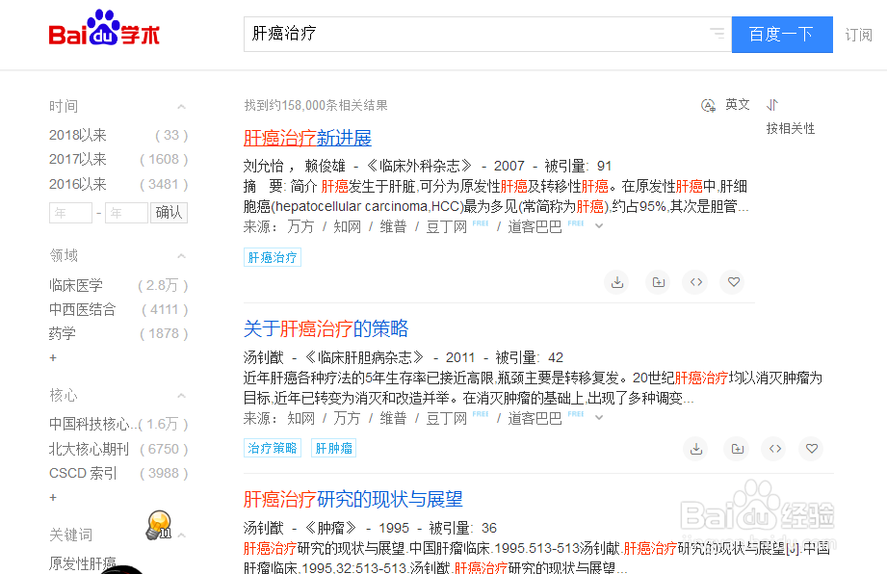This screenshot has height=574, width=887.
Task: Click the end year input field
Action: pyautogui.click(x=126, y=213)
